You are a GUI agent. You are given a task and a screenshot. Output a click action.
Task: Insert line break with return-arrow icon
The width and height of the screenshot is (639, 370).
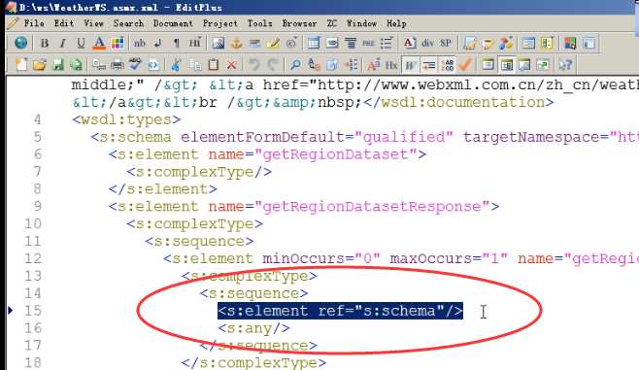158,43
